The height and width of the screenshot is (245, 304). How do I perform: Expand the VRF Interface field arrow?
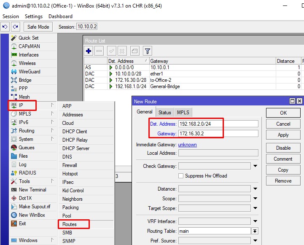pyautogui.click(x=256, y=221)
